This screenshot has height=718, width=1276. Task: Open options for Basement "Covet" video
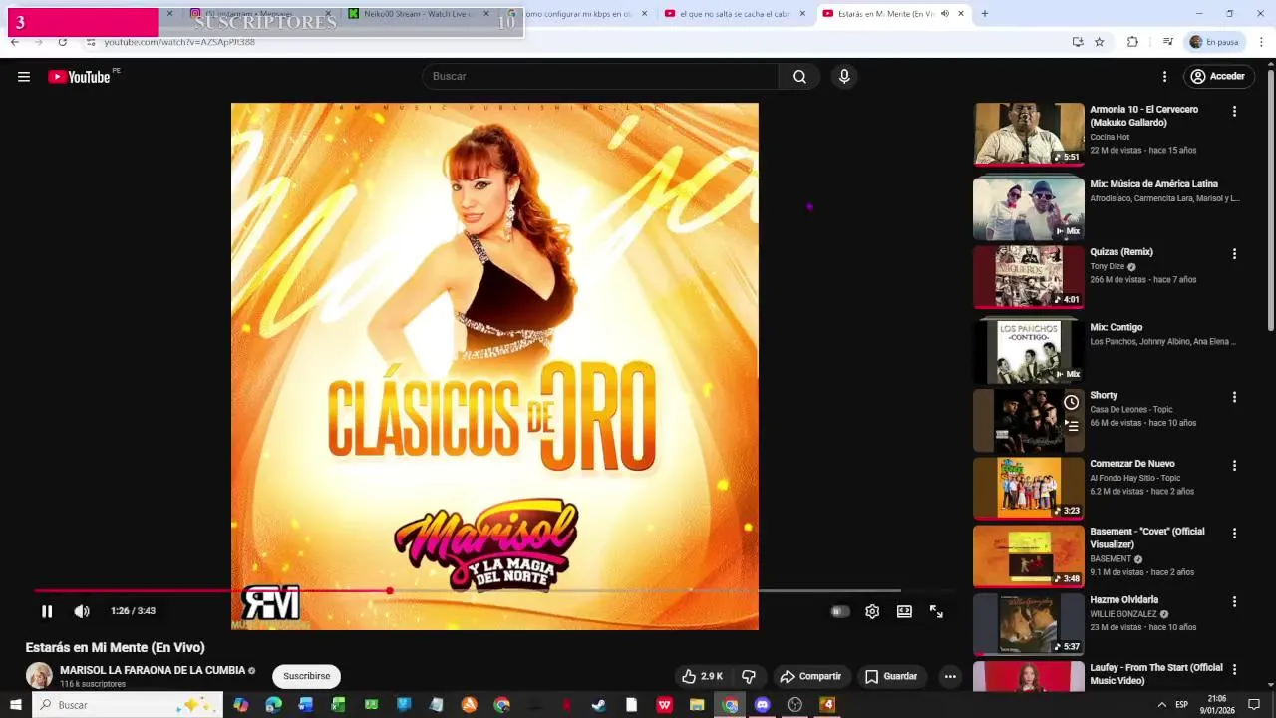point(1234,534)
